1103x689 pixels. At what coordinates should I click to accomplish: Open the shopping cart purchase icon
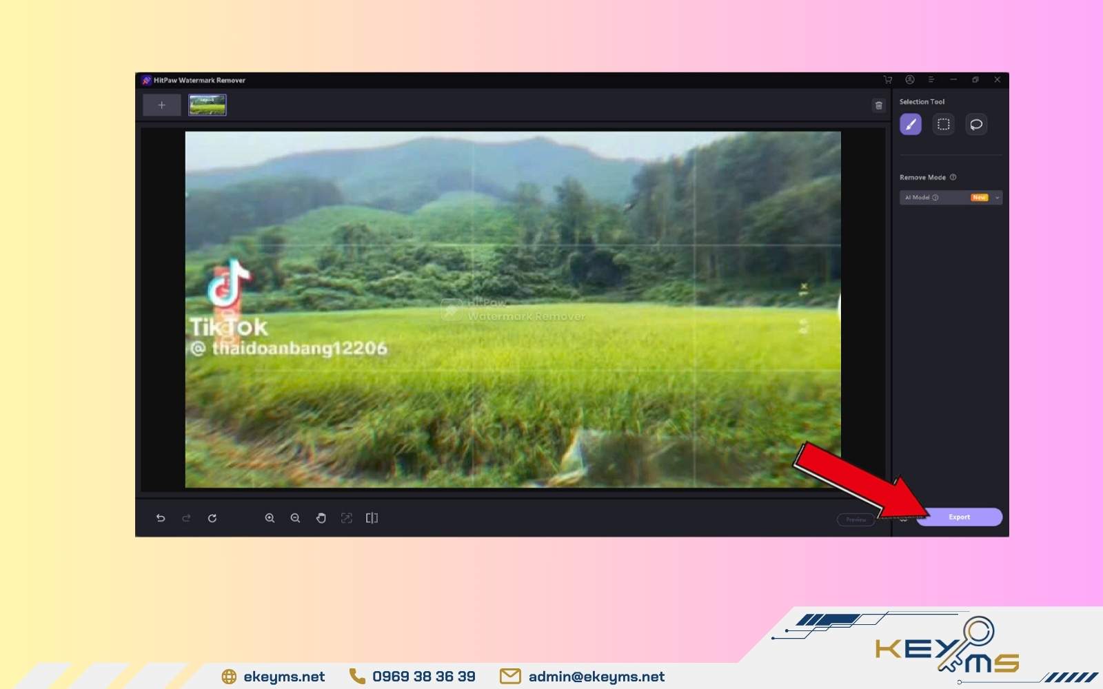coord(887,80)
